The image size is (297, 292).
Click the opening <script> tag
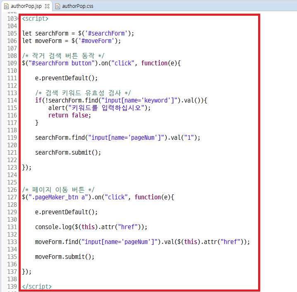click(x=35, y=19)
